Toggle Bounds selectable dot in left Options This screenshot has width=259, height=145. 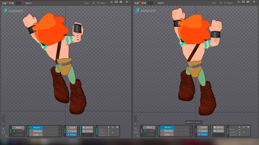click(x=108, y=135)
